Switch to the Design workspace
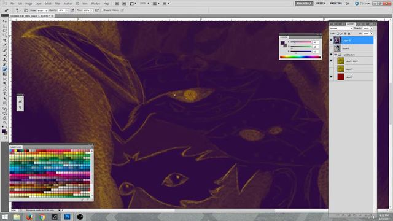Image resolution: width=393 pixels, height=221 pixels. 321,4
